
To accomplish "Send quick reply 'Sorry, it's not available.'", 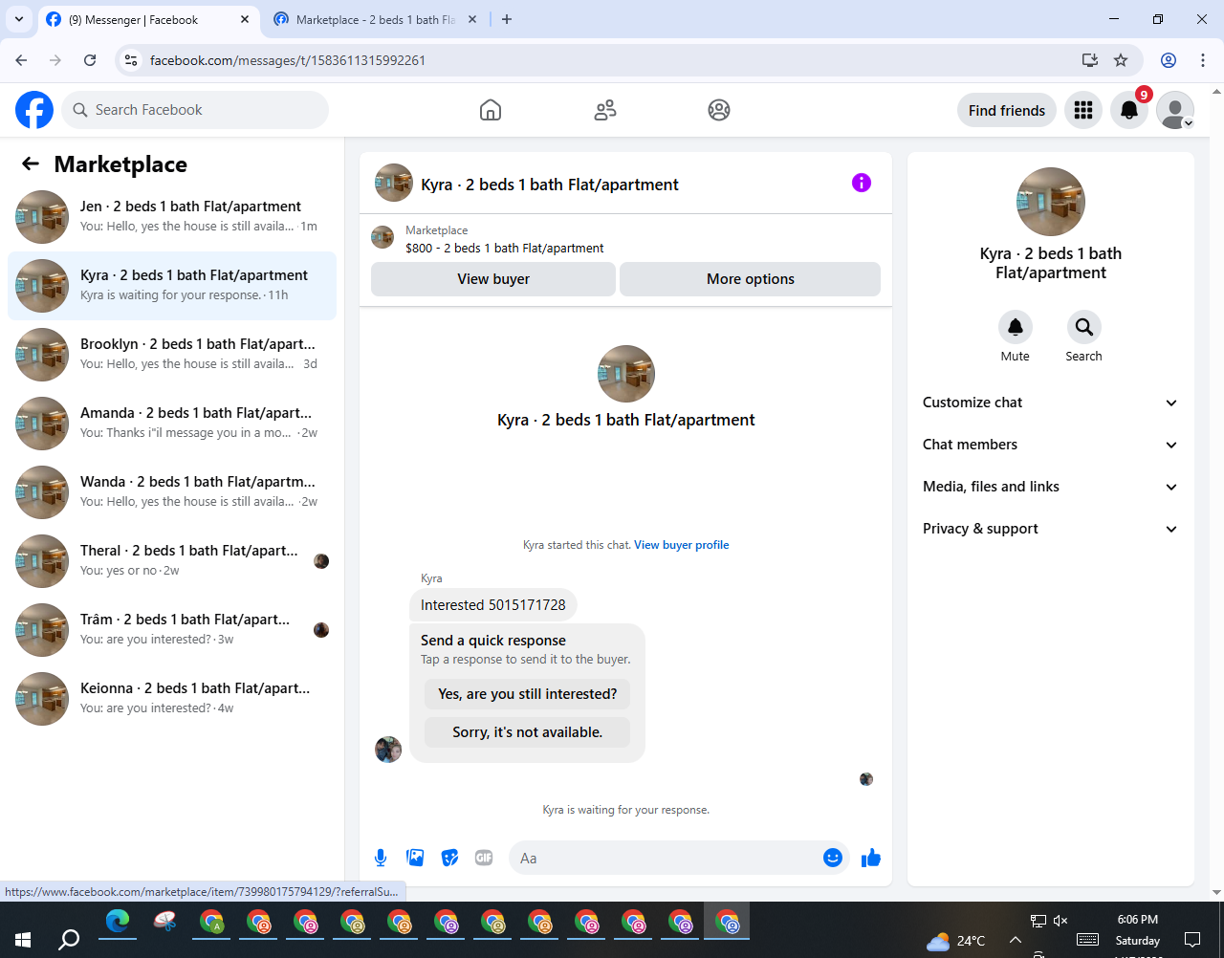I will (x=528, y=732).
